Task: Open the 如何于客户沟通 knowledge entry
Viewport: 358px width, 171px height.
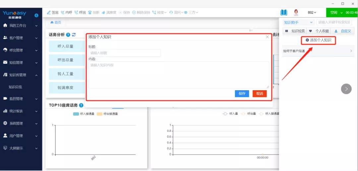Action: click(318, 51)
